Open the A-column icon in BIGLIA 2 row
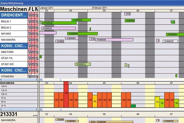Viewport: 184px width, 123px height. point(29,28)
